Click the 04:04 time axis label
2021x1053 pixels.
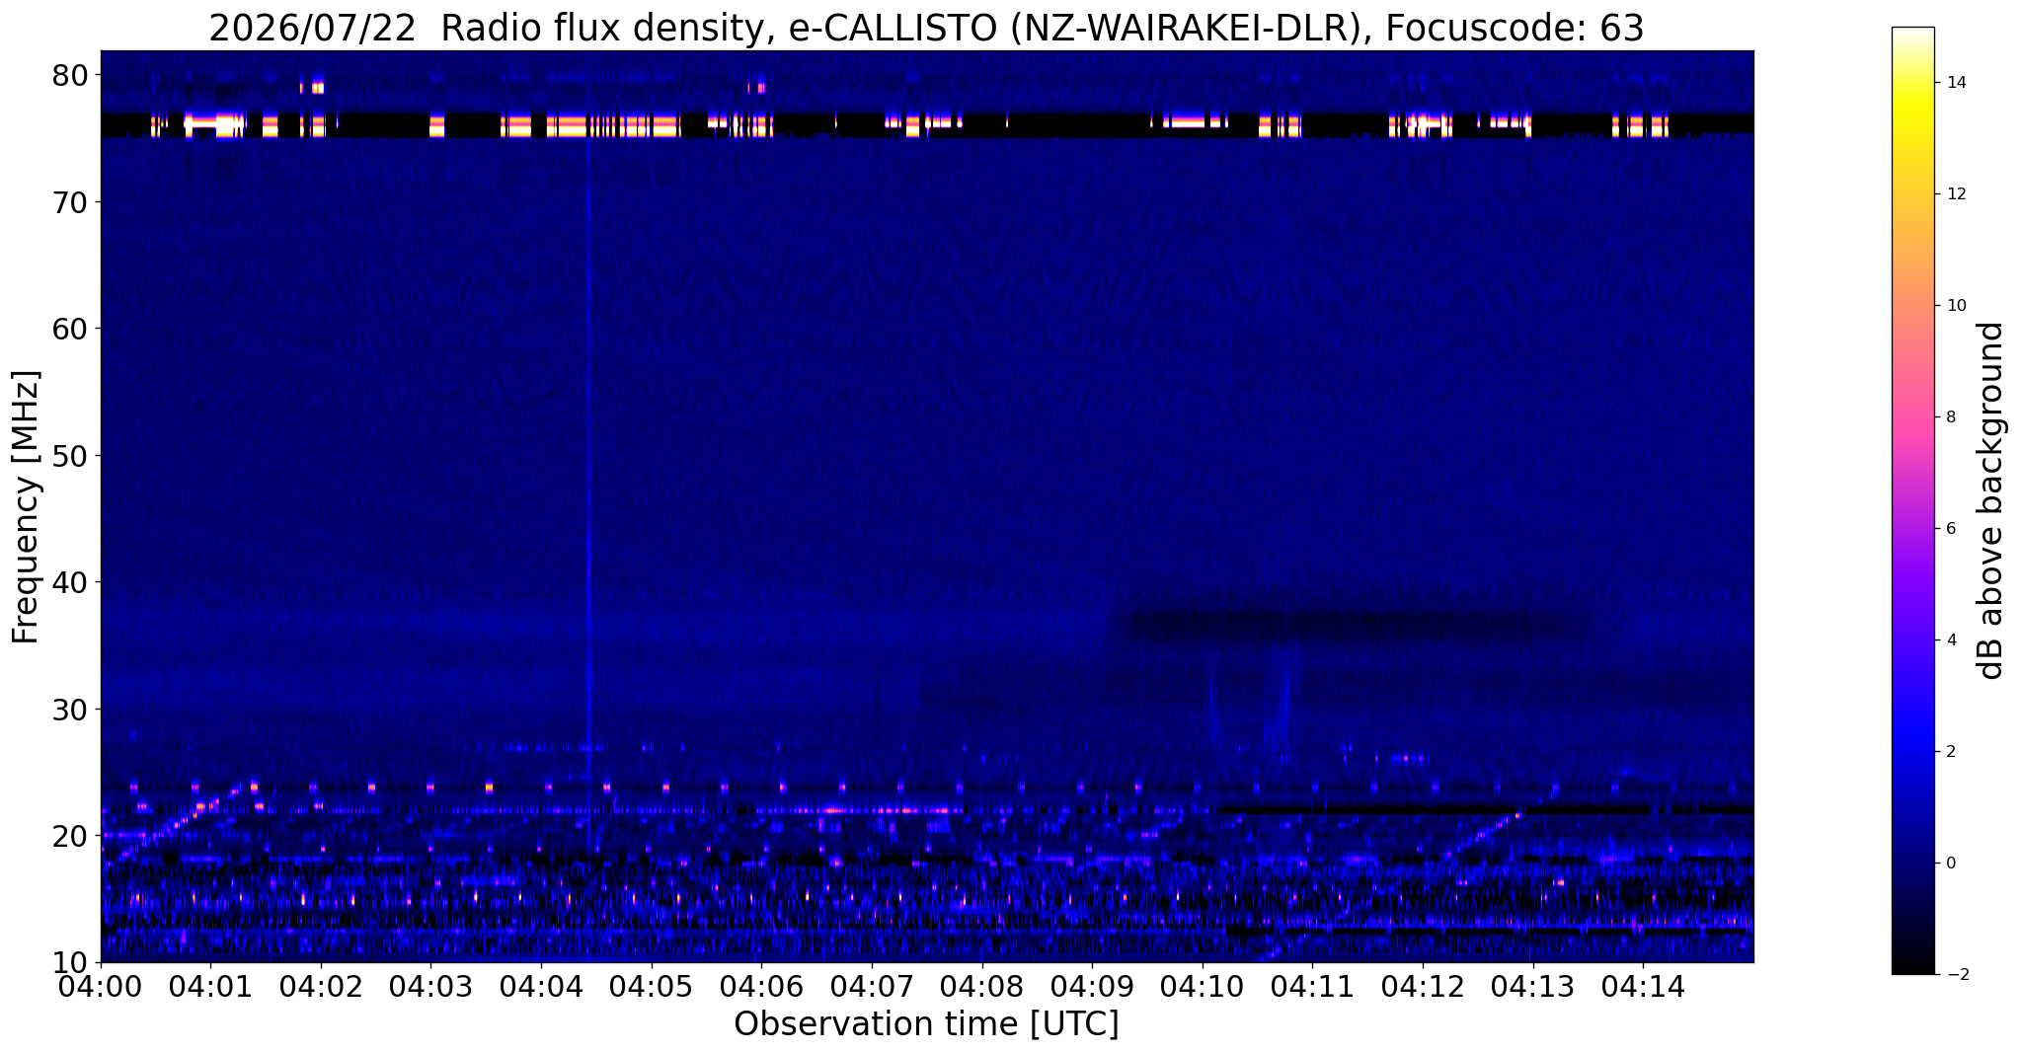pos(541,987)
